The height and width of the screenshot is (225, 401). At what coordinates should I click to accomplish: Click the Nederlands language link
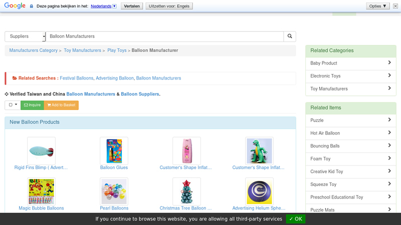101,6
